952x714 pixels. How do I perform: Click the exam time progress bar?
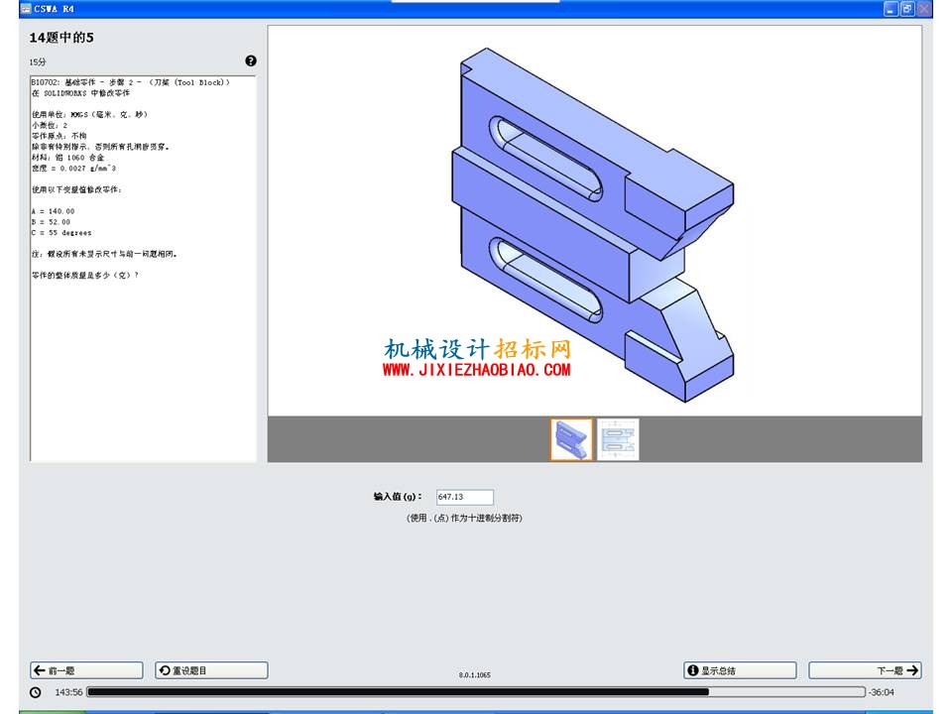[x=476, y=691]
